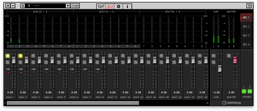Click the ANLG 2 level value 0.00

(23, 93)
